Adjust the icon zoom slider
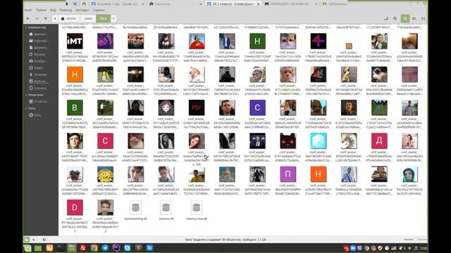Viewport: 451px width, 253px height. tap(415, 240)
